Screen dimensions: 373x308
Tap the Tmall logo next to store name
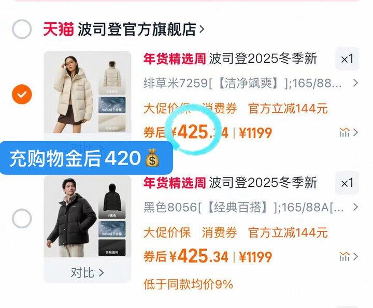pos(59,29)
